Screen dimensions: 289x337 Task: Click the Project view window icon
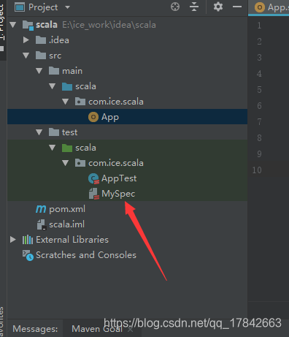[x=20, y=7]
